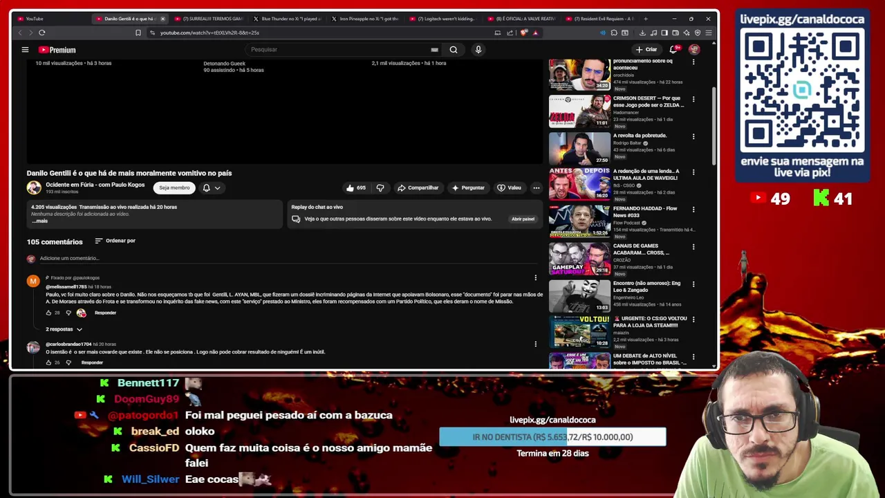The height and width of the screenshot is (498, 885).
Task: Switch to Iron Pineapple no X tab
Action: (365, 19)
